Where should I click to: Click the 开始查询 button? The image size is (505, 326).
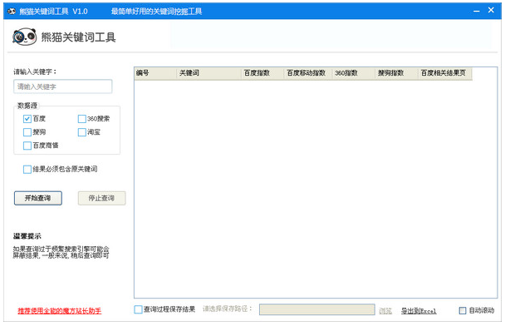(38, 198)
